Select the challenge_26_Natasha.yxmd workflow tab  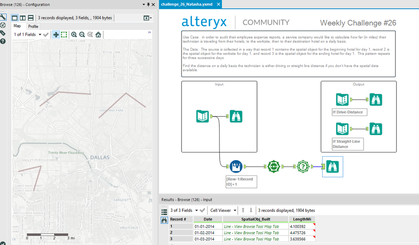(x=187, y=4)
